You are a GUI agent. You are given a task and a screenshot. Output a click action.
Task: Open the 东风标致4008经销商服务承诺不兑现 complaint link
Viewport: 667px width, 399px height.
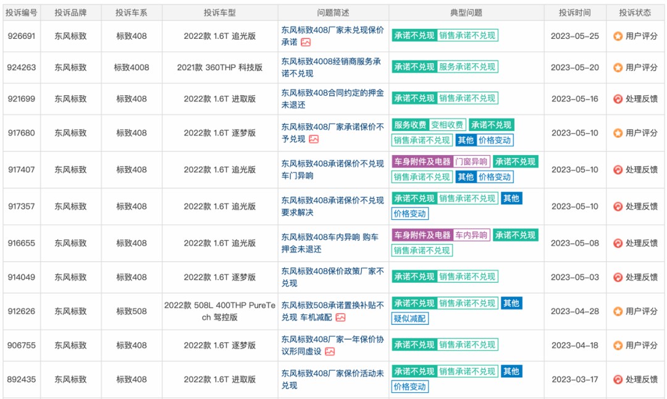pos(331,67)
